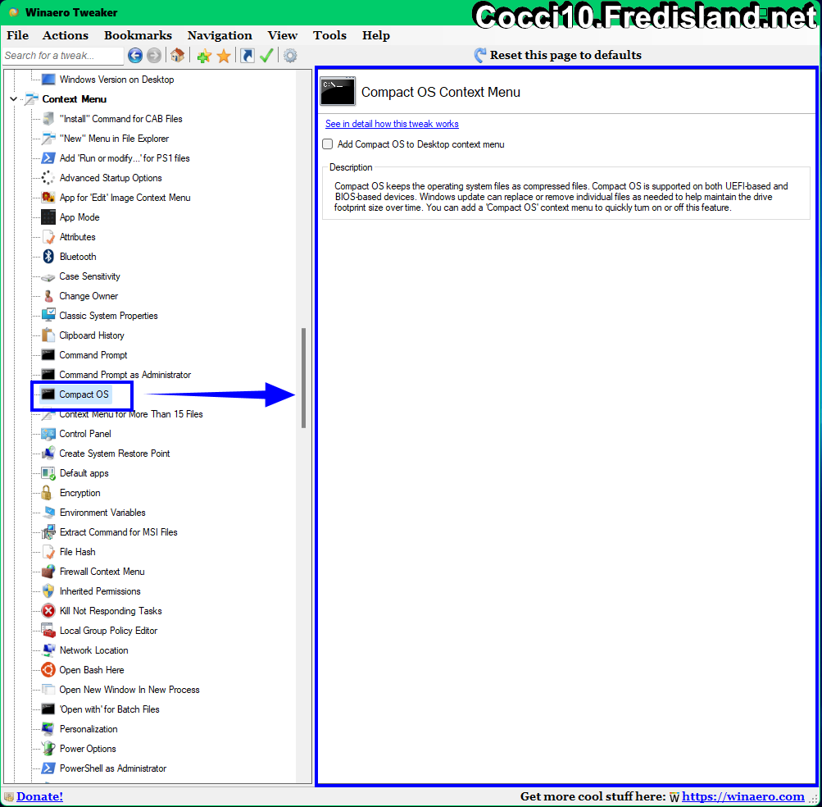Viewport: 822px width, 807px height.
Task: Click the Donate! link
Action: [39, 796]
